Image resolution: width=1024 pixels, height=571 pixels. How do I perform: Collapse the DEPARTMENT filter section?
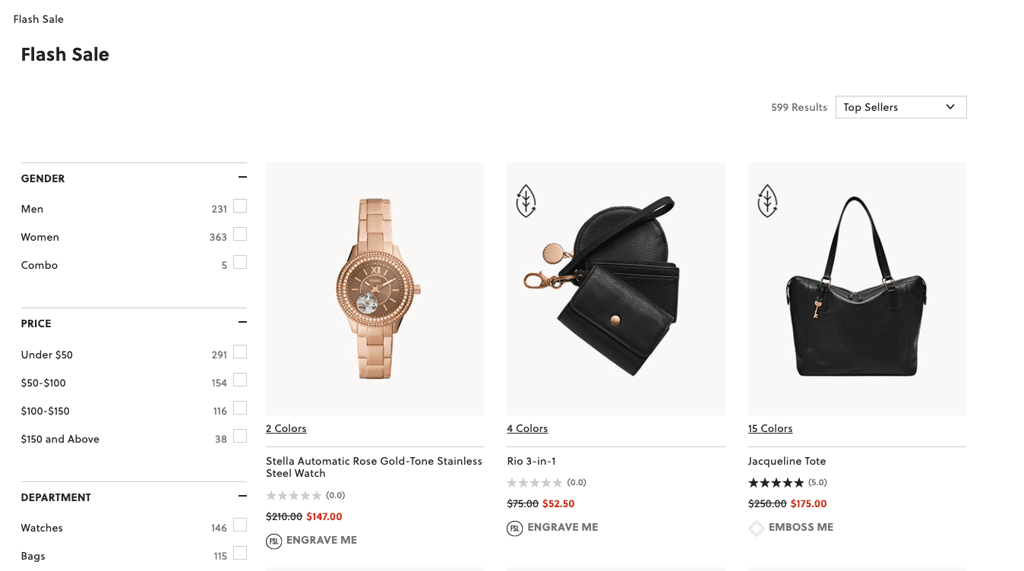point(242,495)
